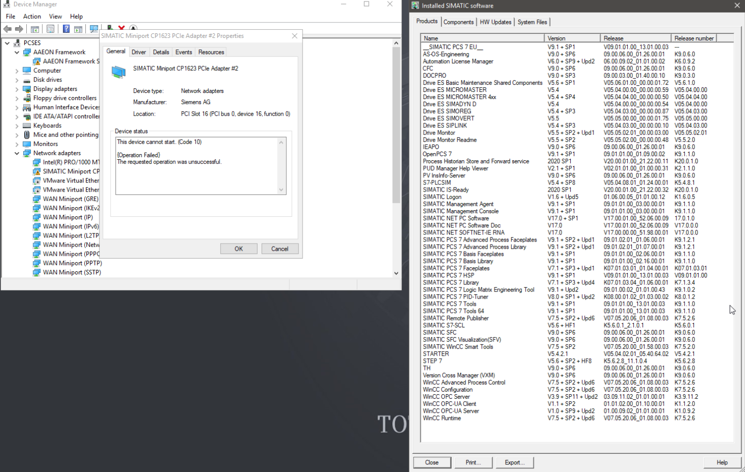745x472 pixels.
Task: Select the SIMATIC Miniport warning icon in tree
Action: pos(37,171)
